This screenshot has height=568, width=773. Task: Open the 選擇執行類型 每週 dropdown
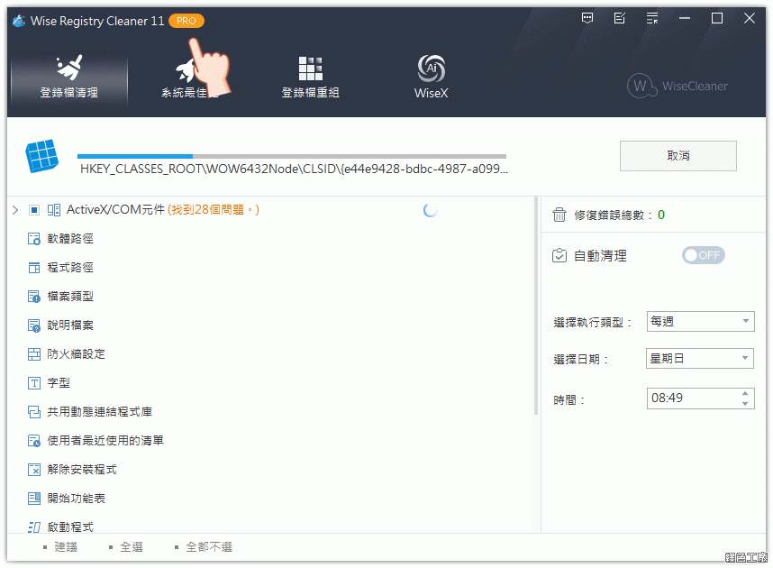click(700, 322)
